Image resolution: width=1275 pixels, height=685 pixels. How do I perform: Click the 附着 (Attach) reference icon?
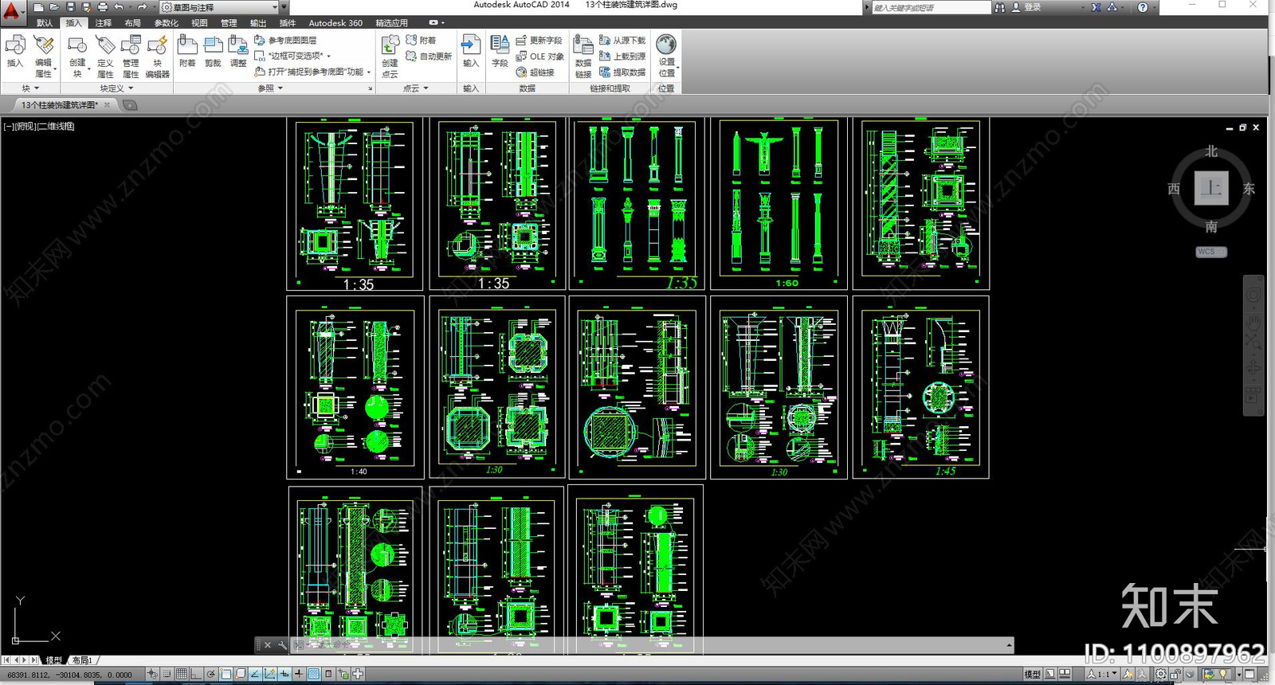[187, 51]
